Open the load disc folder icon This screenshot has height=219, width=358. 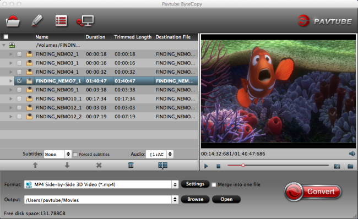pos(13,21)
